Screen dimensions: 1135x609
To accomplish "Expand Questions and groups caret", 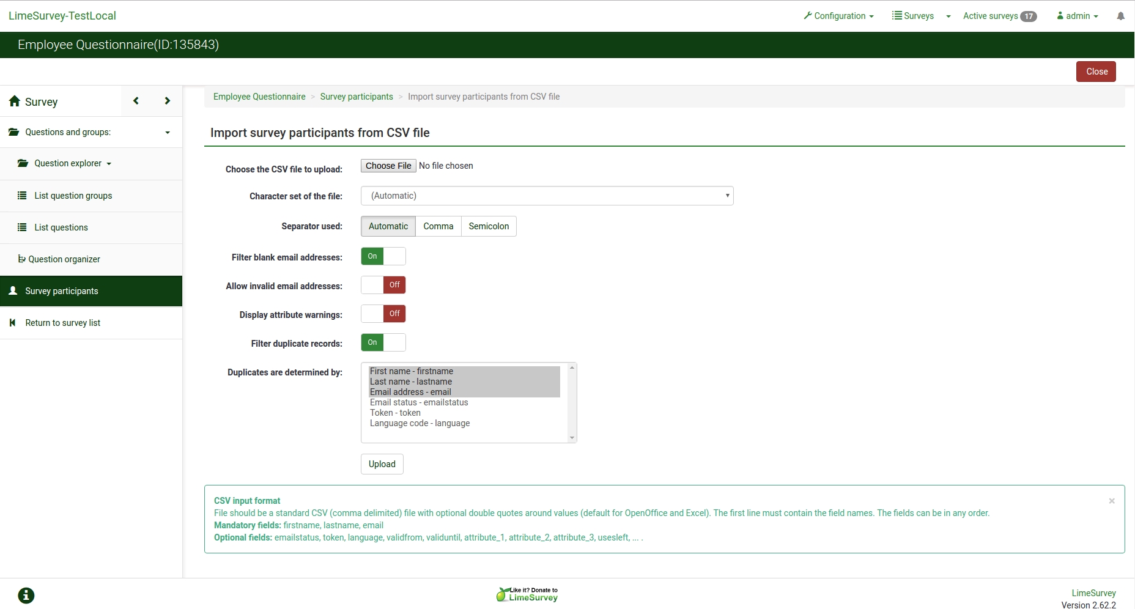I will (x=168, y=133).
